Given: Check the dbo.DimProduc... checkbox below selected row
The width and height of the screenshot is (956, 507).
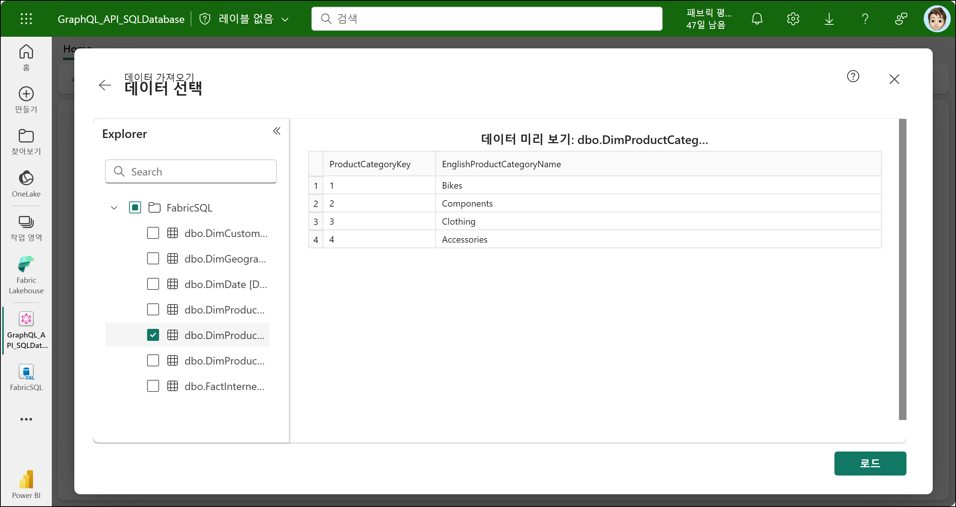Looking at the screenshot, I should click(x=153, y=360).
